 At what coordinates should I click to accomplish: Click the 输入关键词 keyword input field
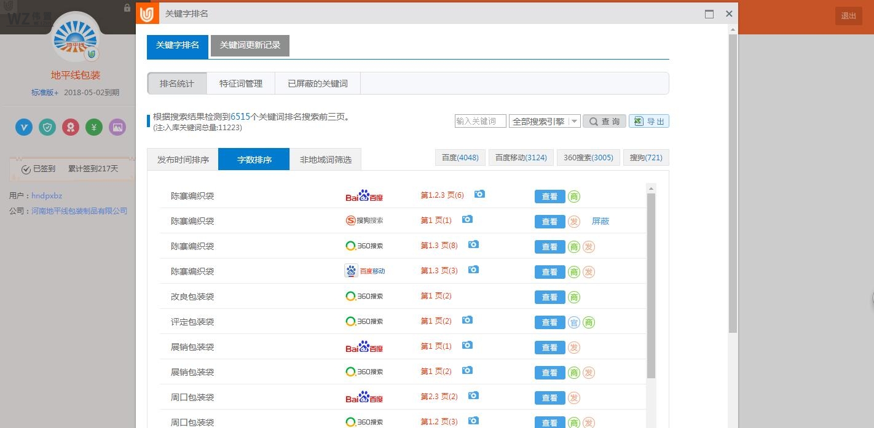480,122
